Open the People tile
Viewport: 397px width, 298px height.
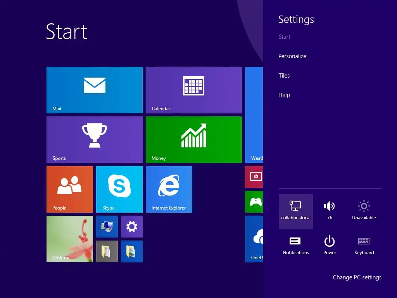coord(70,189)
